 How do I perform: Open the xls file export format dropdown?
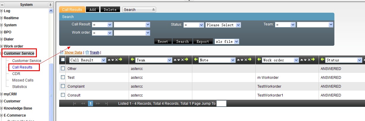click(236, 42)
